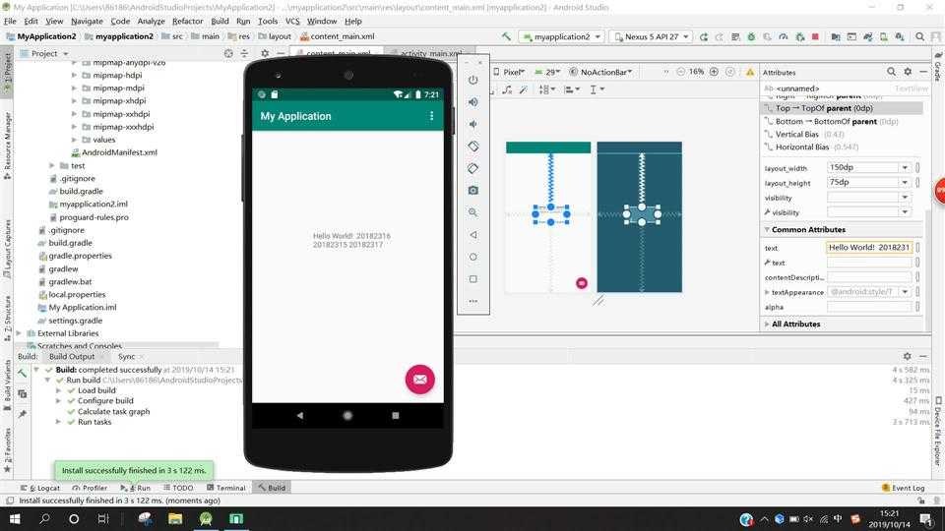Open the VCS menu

[292, 21]
